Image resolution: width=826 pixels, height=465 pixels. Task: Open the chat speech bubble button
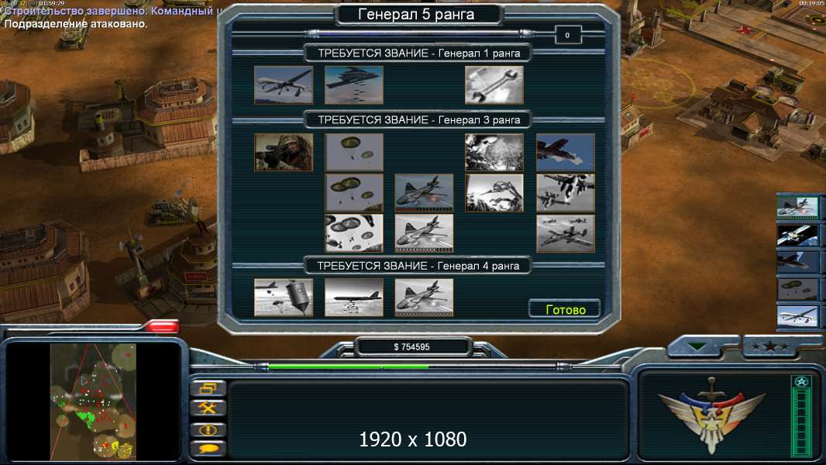click(x=208, y=449)
